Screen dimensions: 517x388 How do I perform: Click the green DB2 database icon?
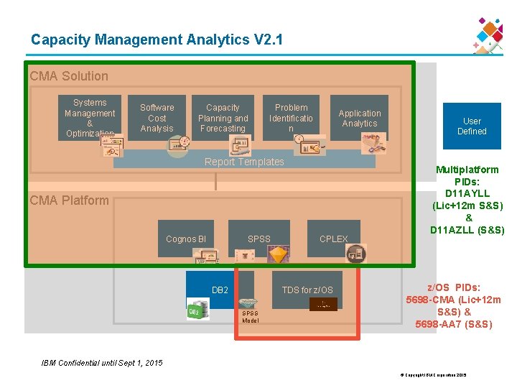click(x=198, y=309)
